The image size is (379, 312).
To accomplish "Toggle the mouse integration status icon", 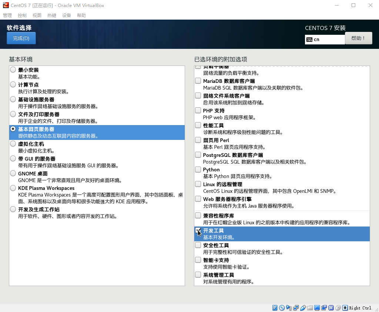I will 338,308.
